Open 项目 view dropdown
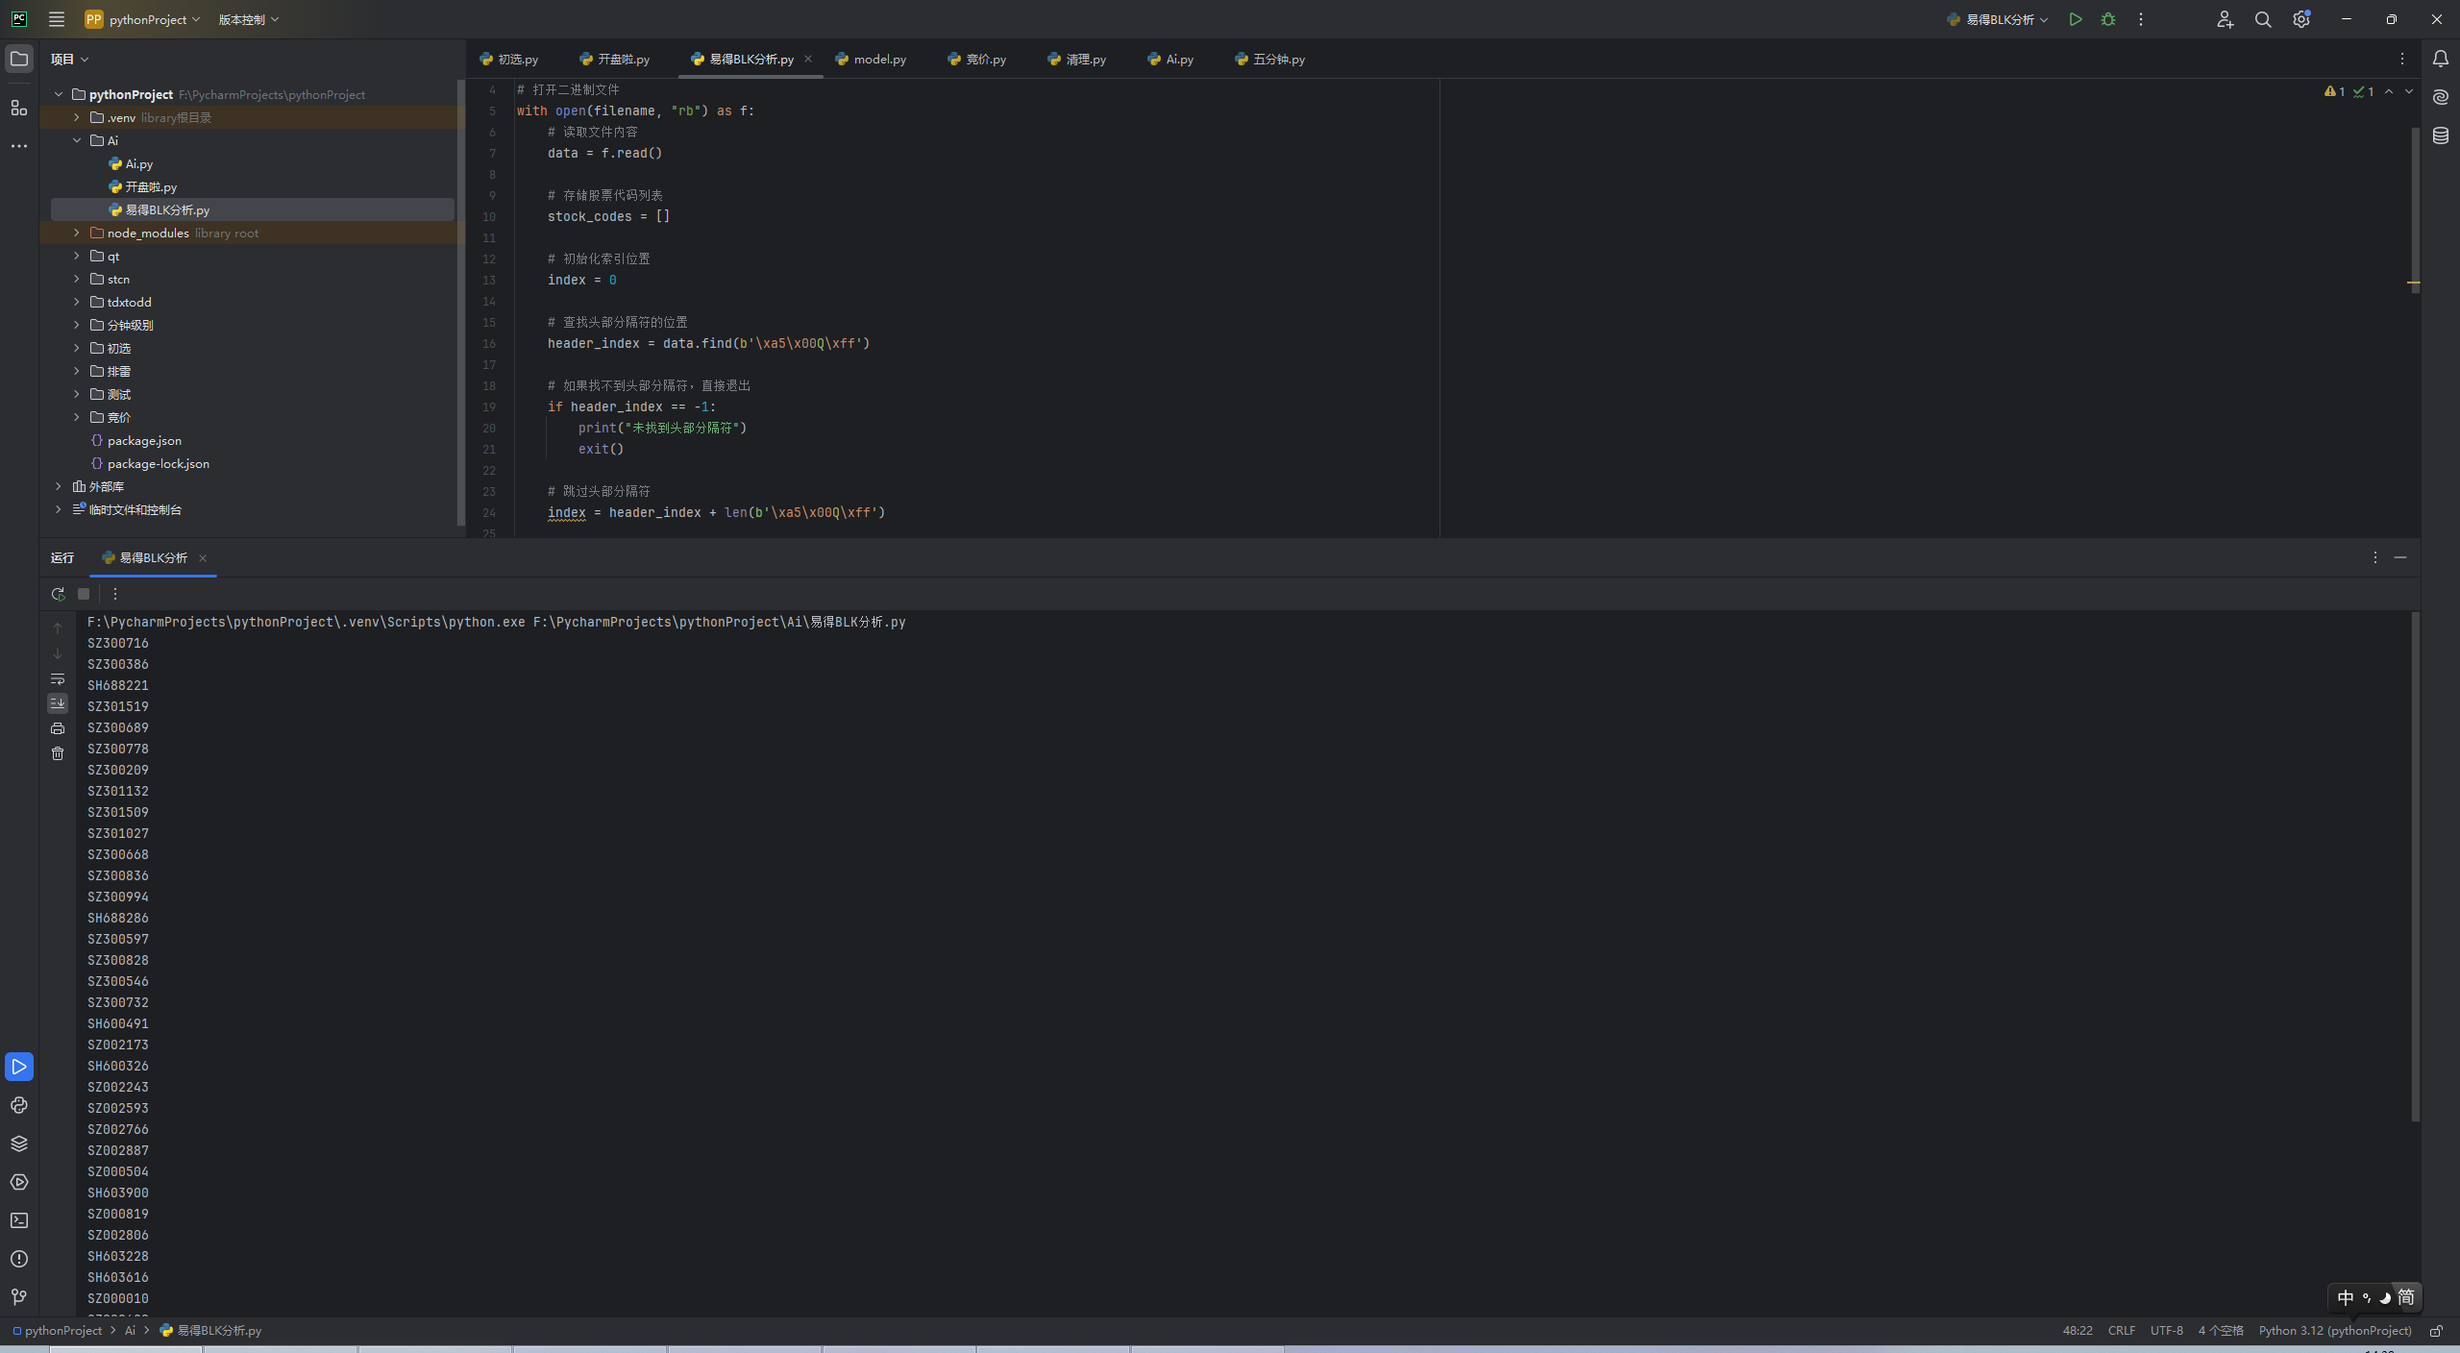Image resolution: width=2460 pixels, height=1353 pixels. pyautogui.click(x=70, y=59)
